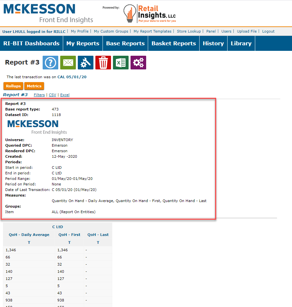This screenshot has height=307, width=292.
Task: Select the 140 value in Daily Average column
Action: click(x=9, y=271)
